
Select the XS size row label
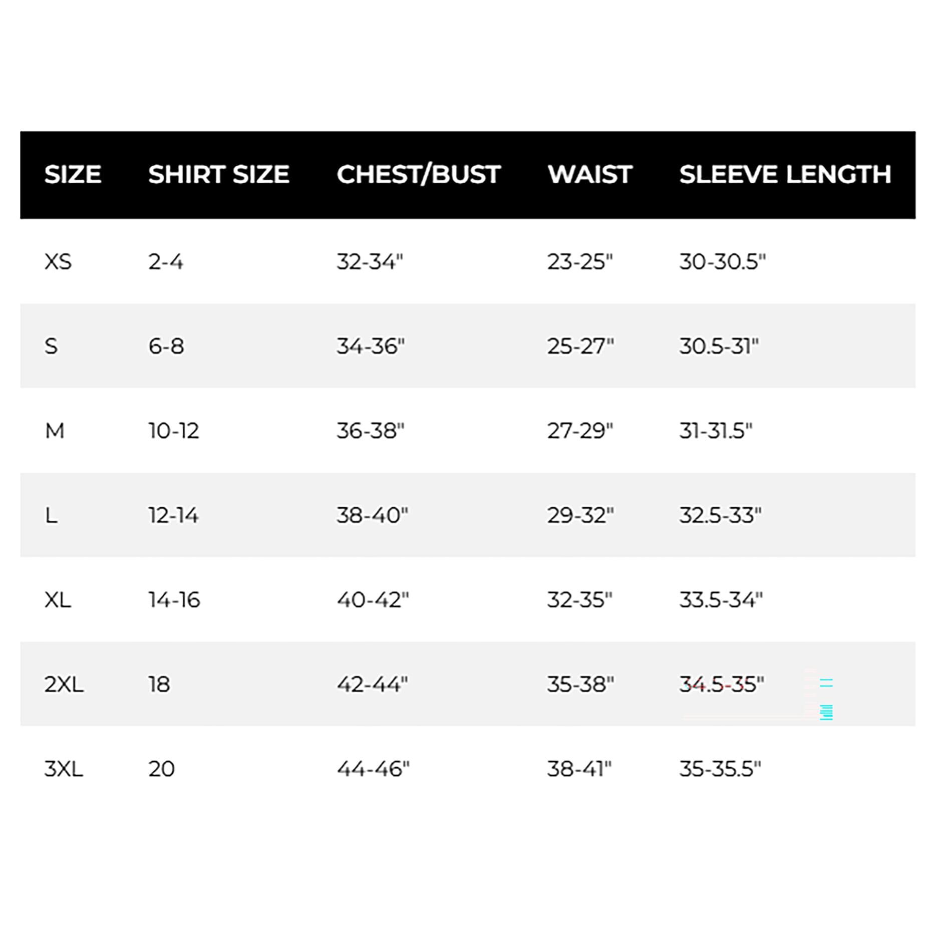point(58,262)
